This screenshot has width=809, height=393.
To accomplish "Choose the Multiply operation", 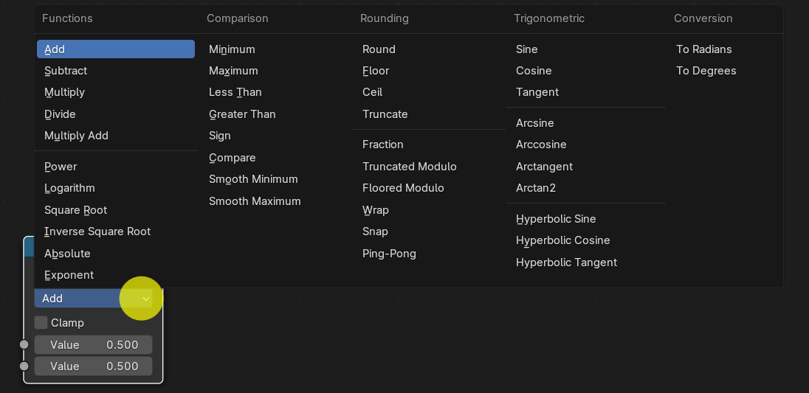I will coord(65,92).
